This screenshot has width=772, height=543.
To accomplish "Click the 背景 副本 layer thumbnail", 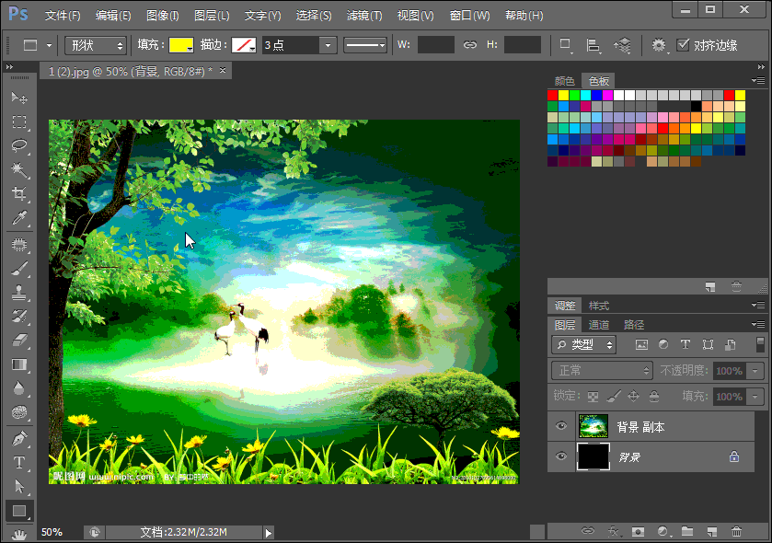I will pos(593,427).
